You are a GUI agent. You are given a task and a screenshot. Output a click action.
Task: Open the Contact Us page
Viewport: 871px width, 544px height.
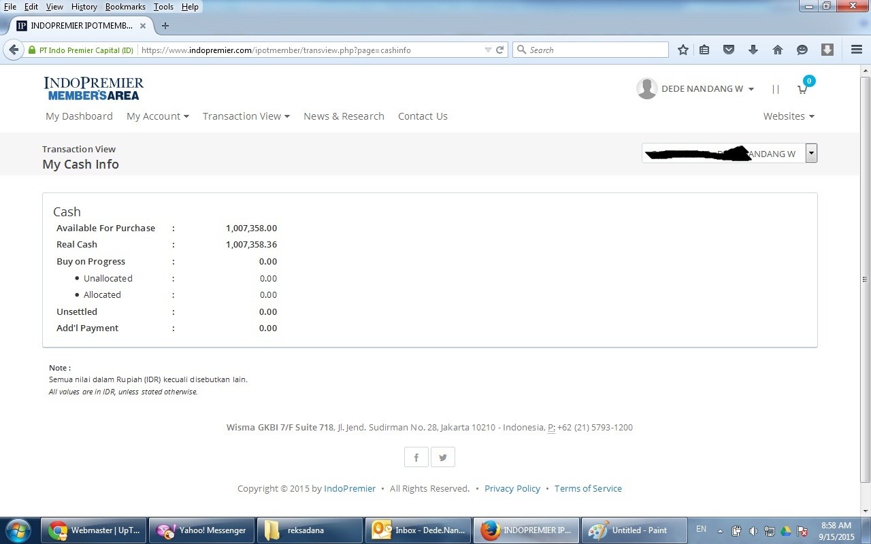coord(423,116)
